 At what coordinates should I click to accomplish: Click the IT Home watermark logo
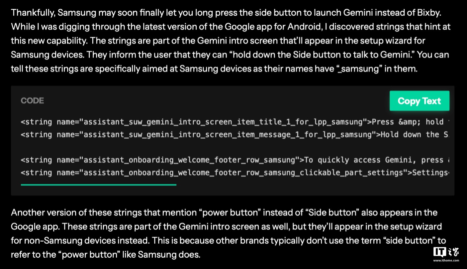(446, 252)
